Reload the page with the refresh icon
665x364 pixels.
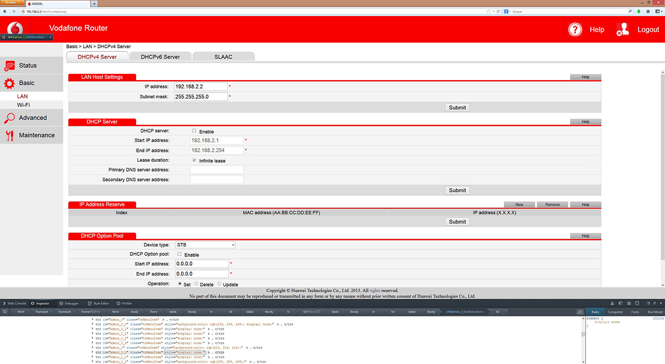click(499, 11)
